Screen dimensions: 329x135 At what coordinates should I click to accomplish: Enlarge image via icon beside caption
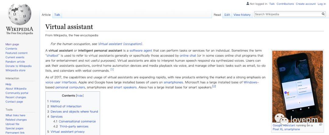click(x=320, y=125)
